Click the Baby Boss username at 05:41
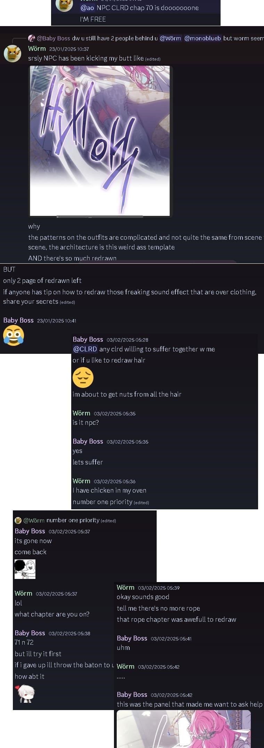Image resolution: width=264 pixels, height=748 pixels. click(x=132, y=638)
